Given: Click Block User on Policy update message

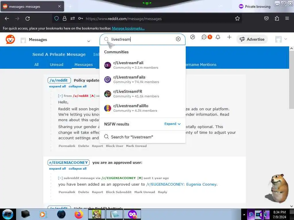Looking at the screenshot, I should pos(115,146).
